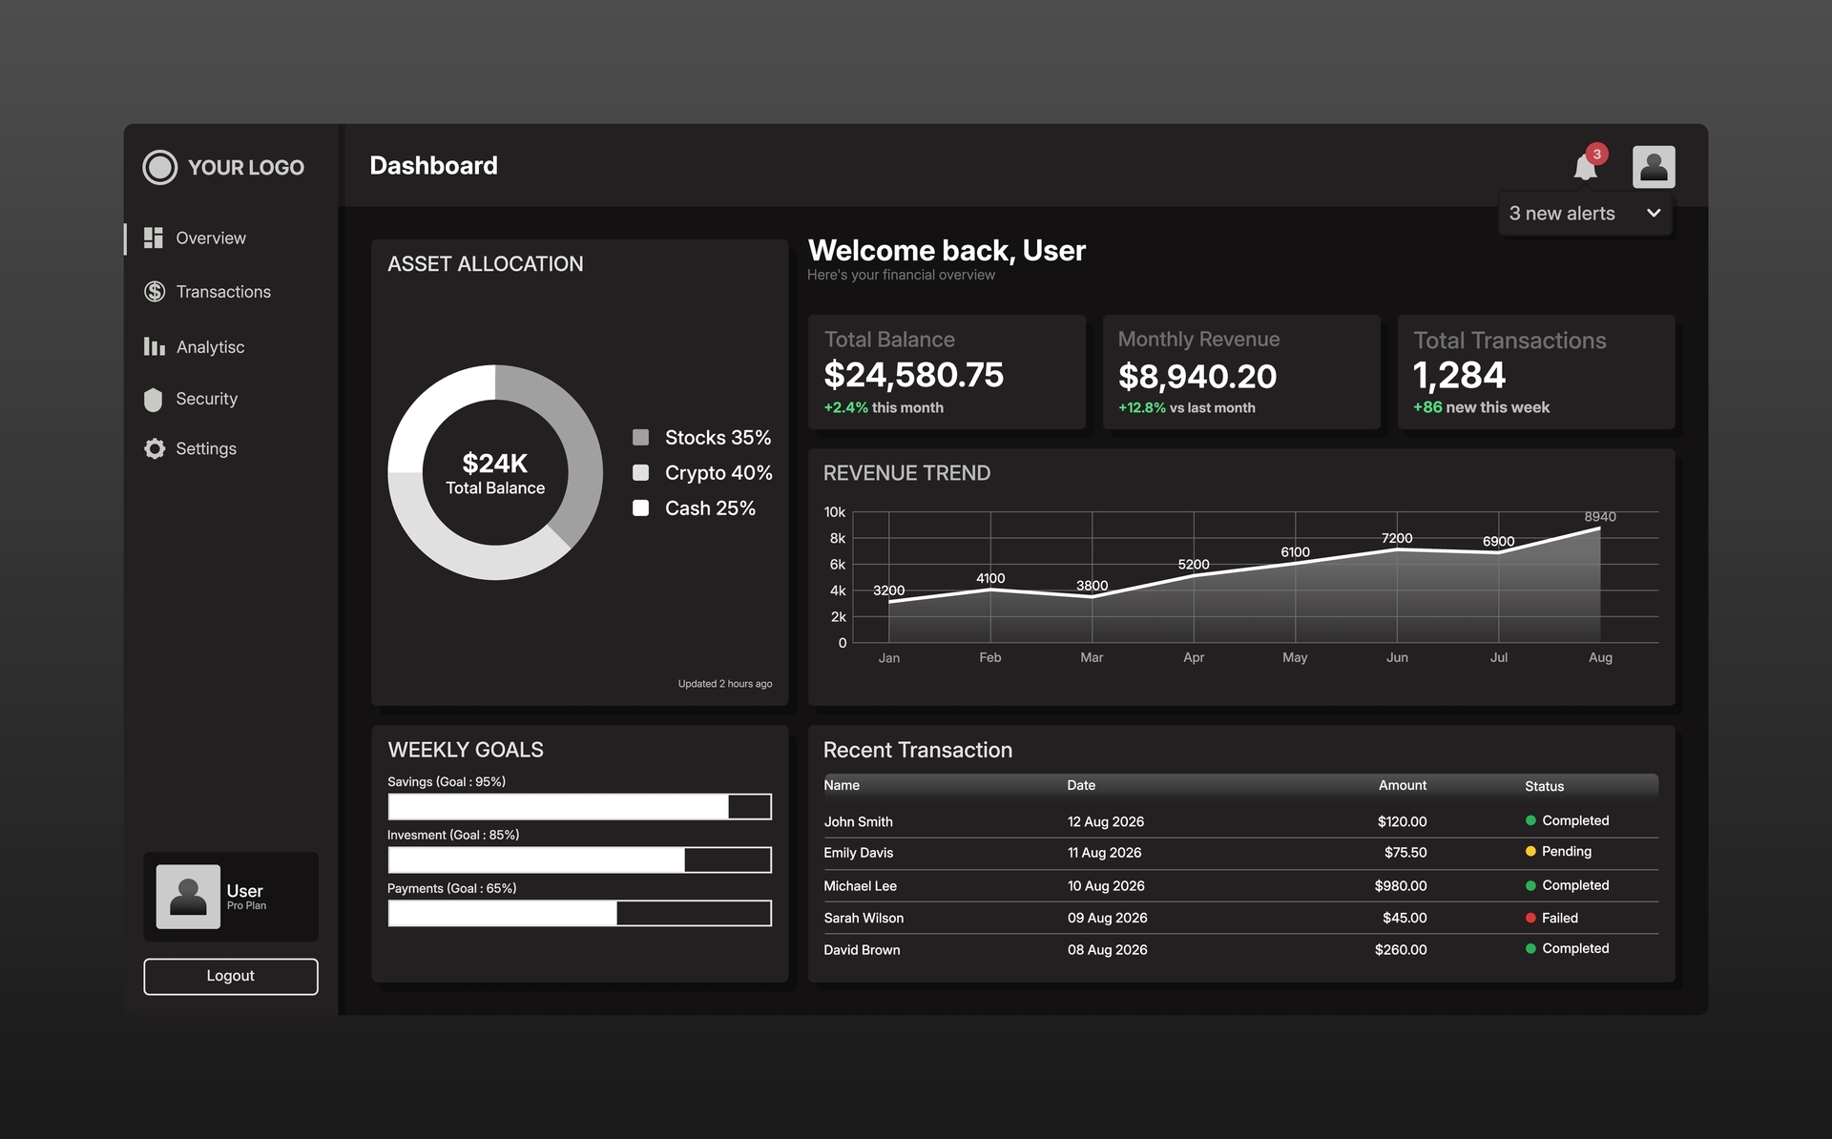Click the Security shield icon
This screenshot has height=1139, width=1832.
coord(154,399)
